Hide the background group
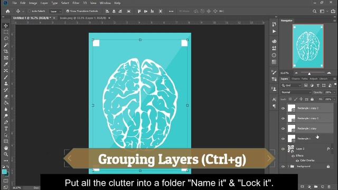Screen dimensions: 338x190 (283, 167)
